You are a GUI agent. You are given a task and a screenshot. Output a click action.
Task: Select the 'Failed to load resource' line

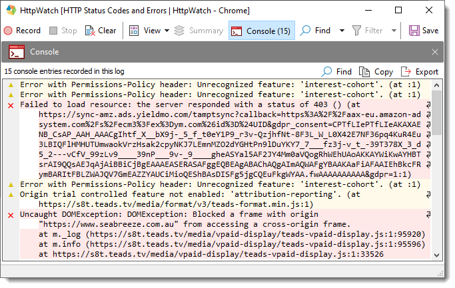[190, 104]
